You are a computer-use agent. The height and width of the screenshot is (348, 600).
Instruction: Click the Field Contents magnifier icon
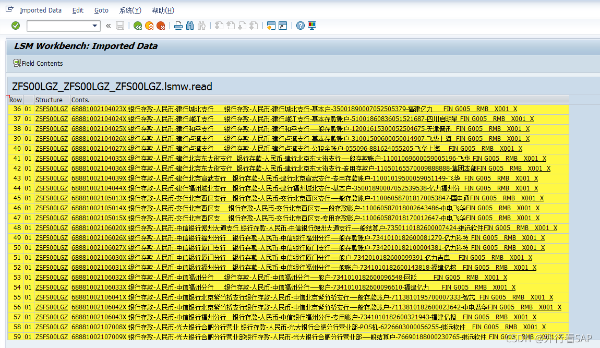coord(17,63)
